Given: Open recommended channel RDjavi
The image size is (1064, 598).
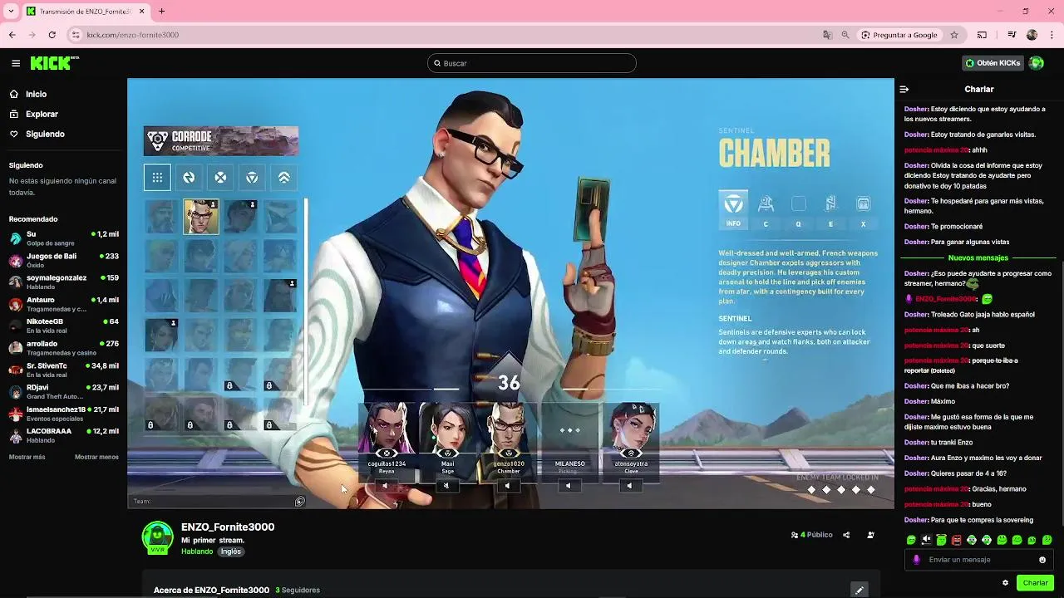Looking at the screenshot, I should (x=63, y=391).
